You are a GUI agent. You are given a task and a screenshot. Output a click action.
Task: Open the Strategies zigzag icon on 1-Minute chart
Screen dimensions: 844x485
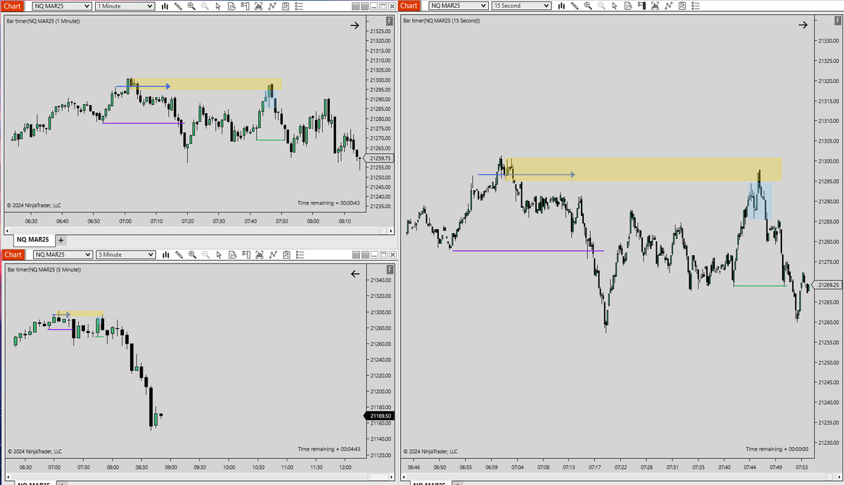click(273, 6)
